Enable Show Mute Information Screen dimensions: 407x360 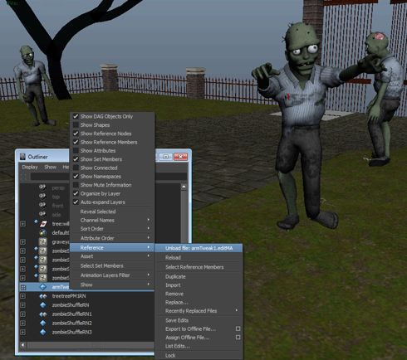(x=76, y=185)
